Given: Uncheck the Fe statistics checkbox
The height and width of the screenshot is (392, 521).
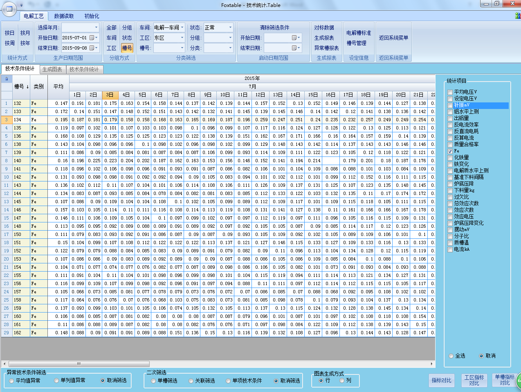Looking at the screenshot, I should point(450,151).
